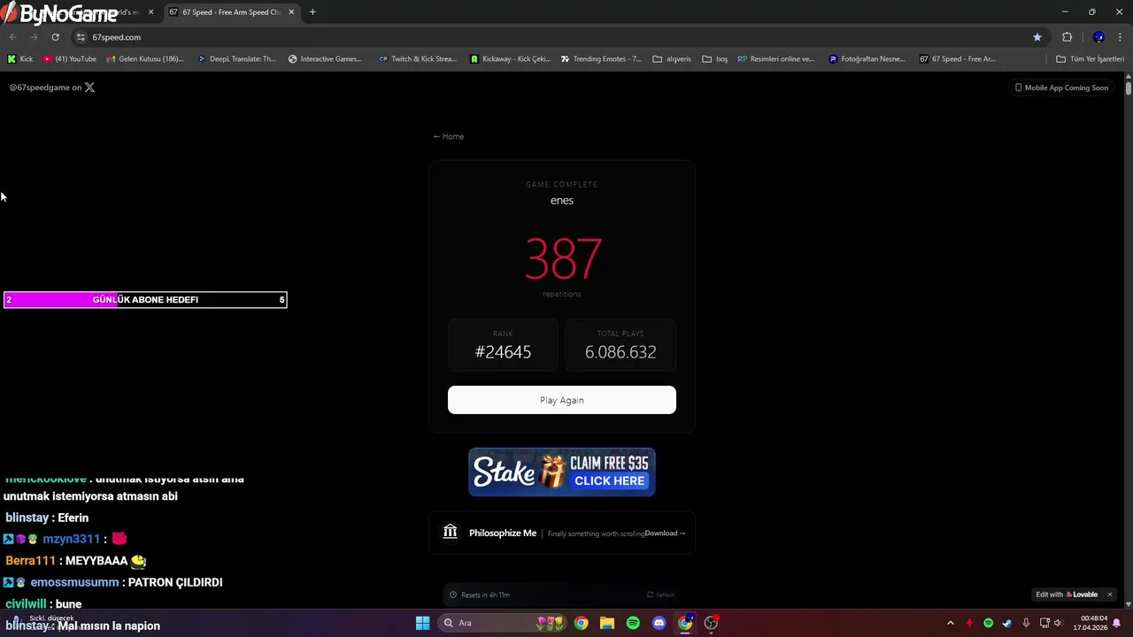
Task: Open the Kick bookmark
Action: [x=19, y=59]
